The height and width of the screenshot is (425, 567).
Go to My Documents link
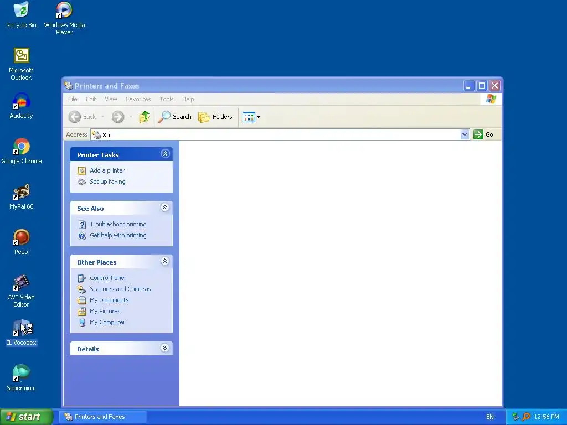click(x=109, y=300)
